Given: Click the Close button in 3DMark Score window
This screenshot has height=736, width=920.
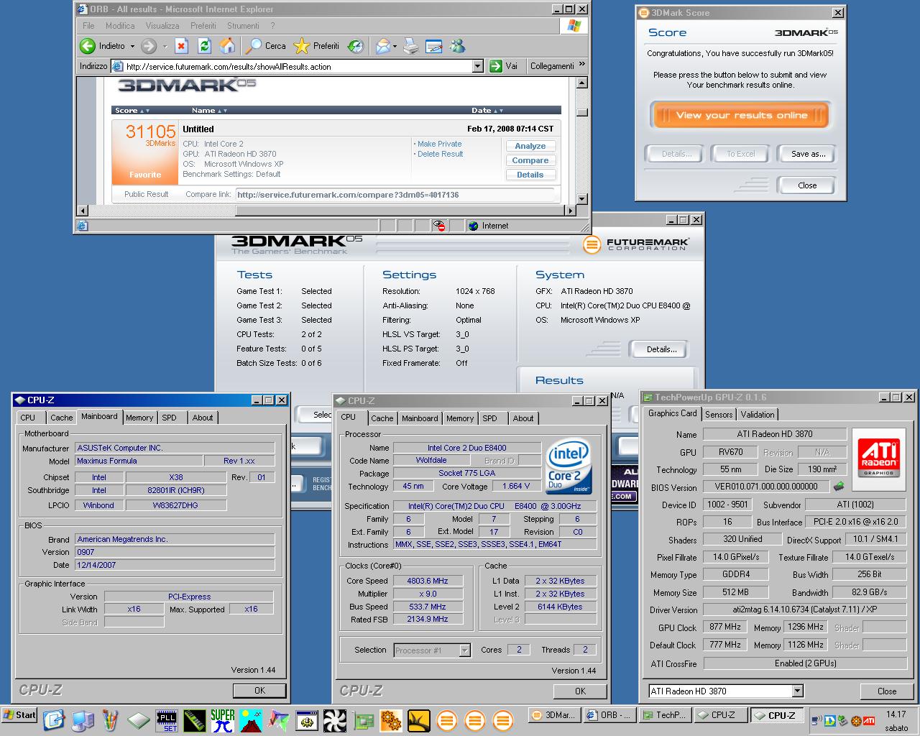Looking at the screenshot, I should coord(808,185).
